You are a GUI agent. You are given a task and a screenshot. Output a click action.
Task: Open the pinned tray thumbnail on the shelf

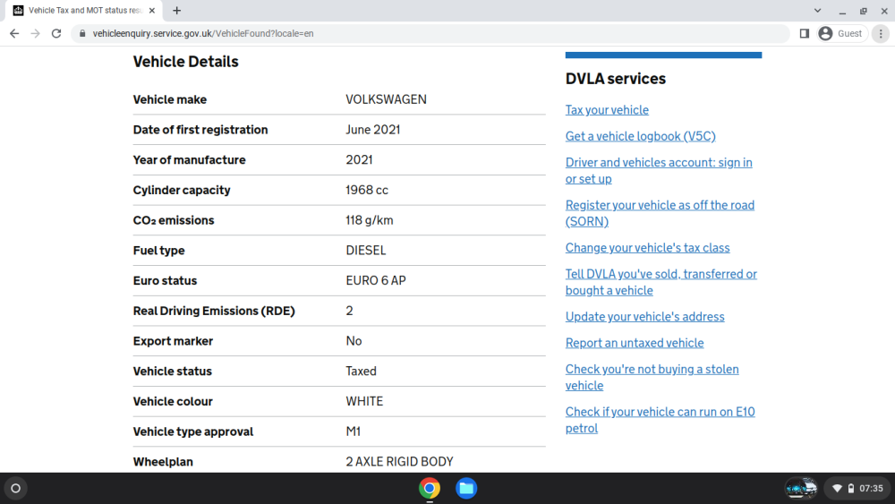(x=801, y=488)
